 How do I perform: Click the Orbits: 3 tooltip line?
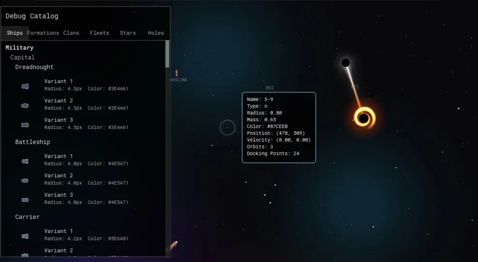260,146
